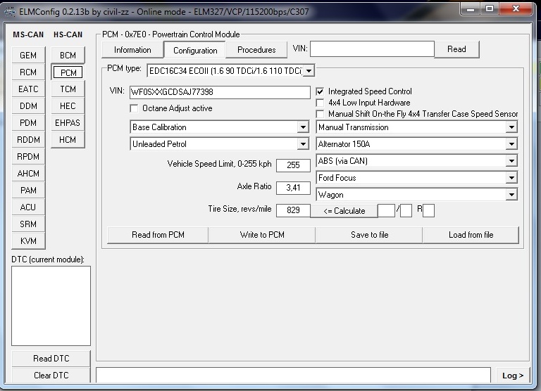Enable Octane Adjust active checkbox
This screenshot has width=541, height=391.
[x=135, y=108]
